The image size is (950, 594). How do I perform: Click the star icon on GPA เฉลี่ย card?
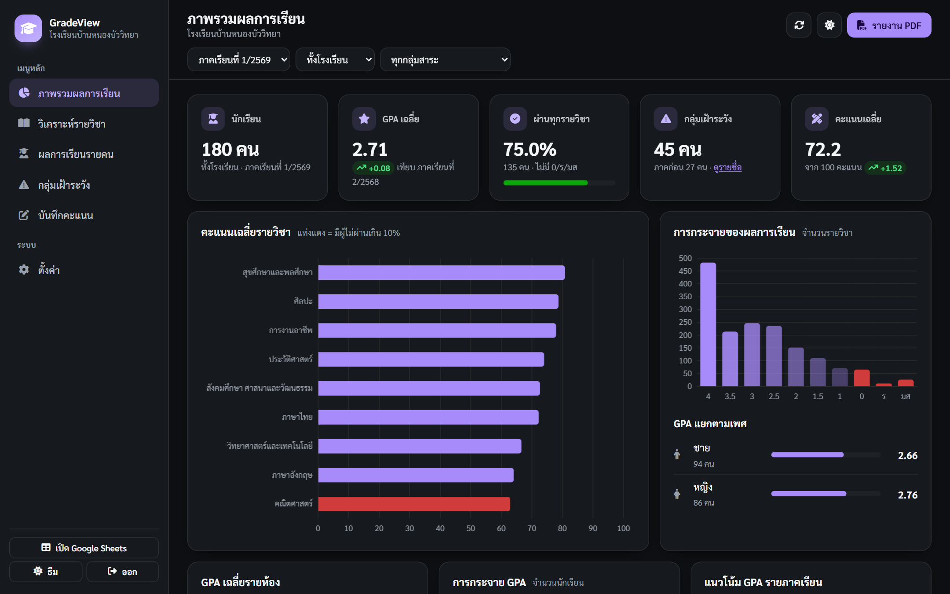364,119
